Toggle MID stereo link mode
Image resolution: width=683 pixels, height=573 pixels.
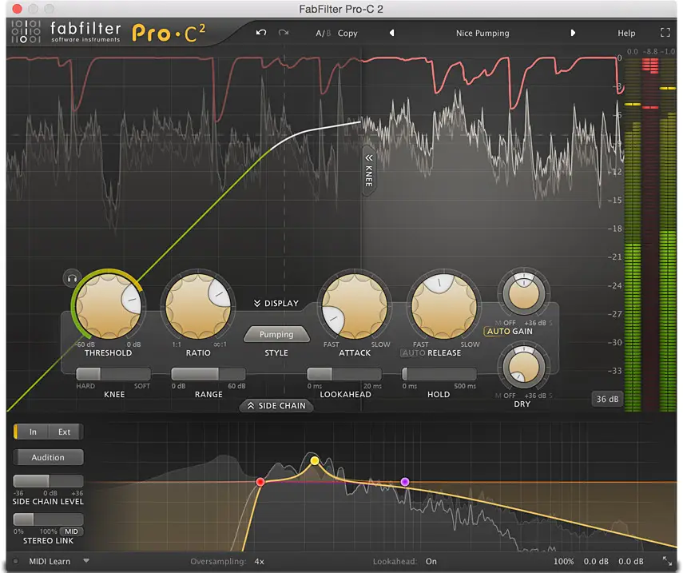click(x=71, y=531)
